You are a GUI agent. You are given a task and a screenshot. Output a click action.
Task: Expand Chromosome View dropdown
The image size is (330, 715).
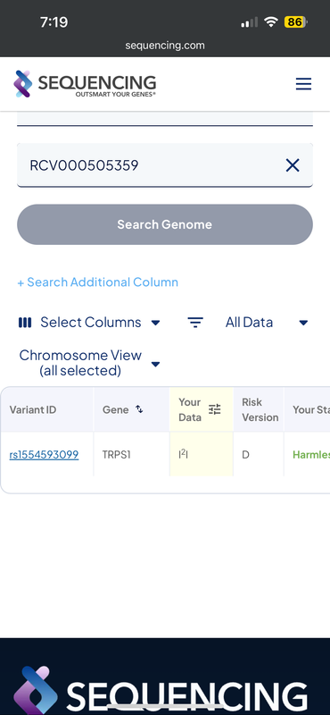coord(89,363)
